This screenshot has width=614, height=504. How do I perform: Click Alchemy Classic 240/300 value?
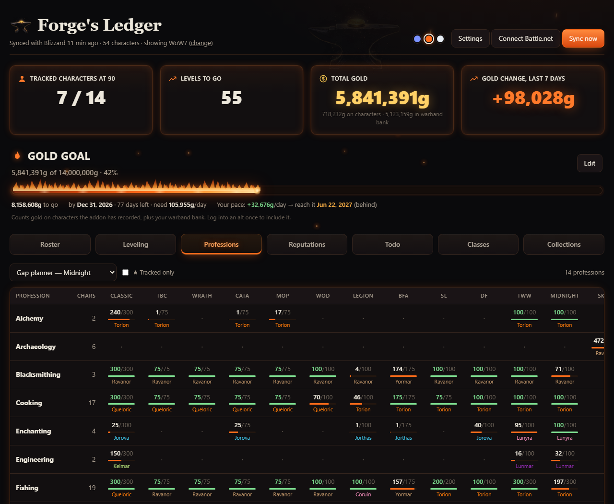[121, 312]
